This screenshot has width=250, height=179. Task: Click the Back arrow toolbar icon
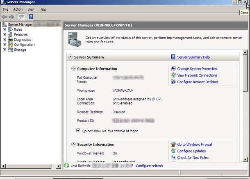[5, 17]
